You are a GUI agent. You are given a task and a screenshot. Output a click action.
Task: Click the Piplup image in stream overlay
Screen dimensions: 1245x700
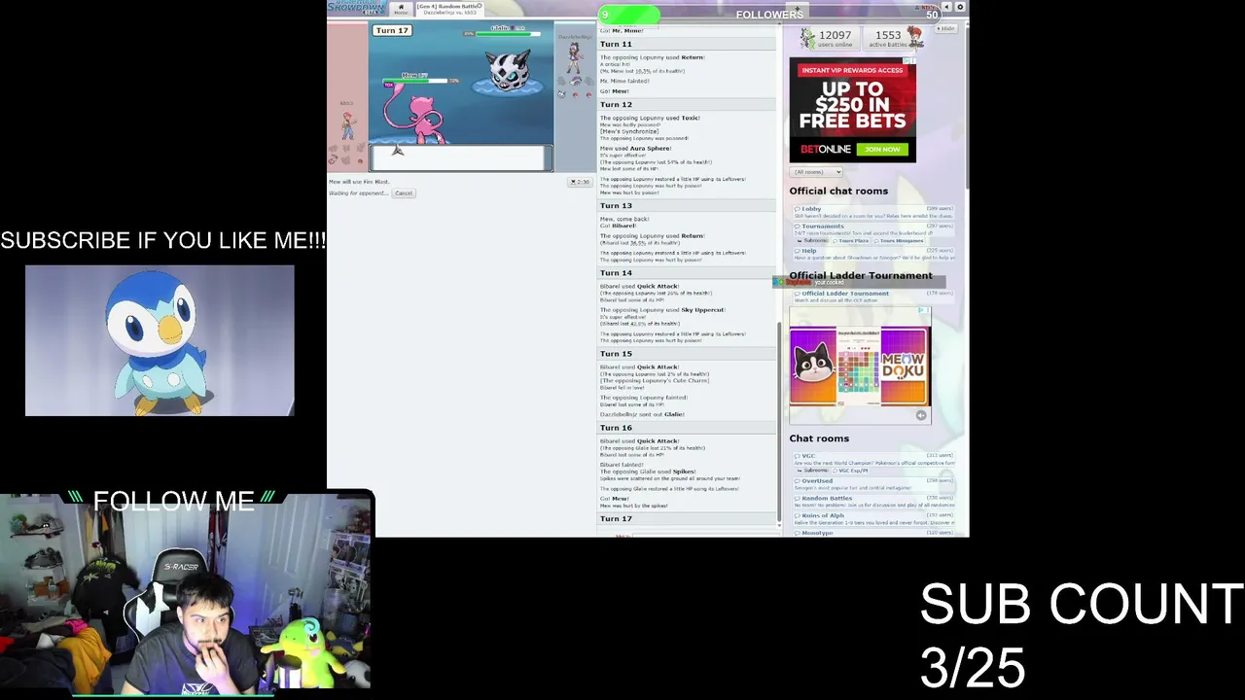[x=160, y=340]
